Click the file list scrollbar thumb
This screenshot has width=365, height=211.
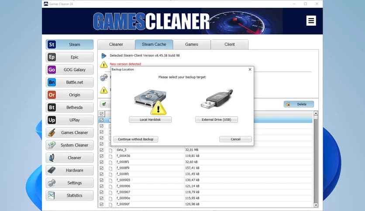coord(316,118)
